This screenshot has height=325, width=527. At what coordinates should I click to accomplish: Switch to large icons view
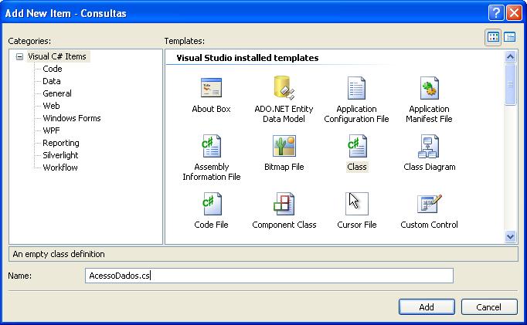[493, 37]
